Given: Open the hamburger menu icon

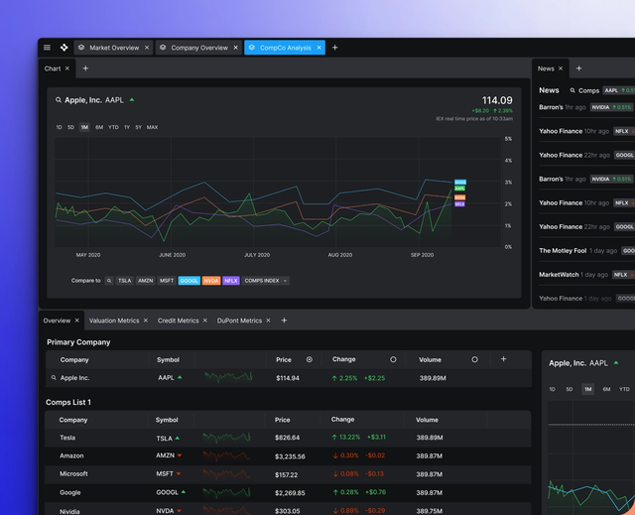Looking at the screenshot, I should click(x=47, y=48).
